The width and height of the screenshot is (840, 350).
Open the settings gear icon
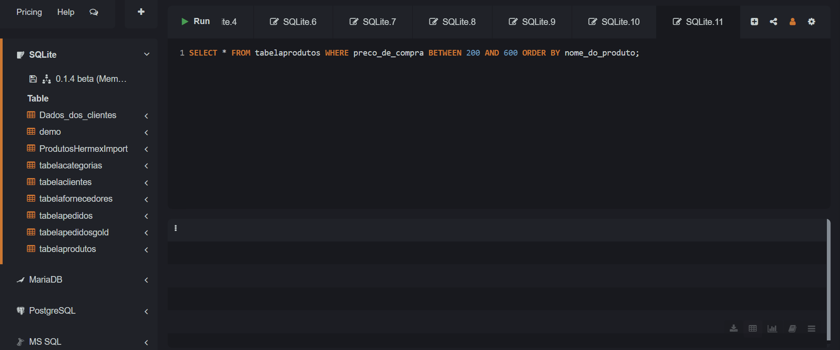812,21
